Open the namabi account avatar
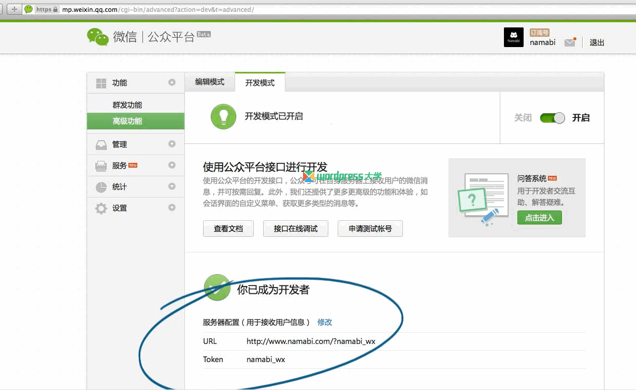Image resolution: width=636 pixels, height=390 pixels. coord(514,37)
